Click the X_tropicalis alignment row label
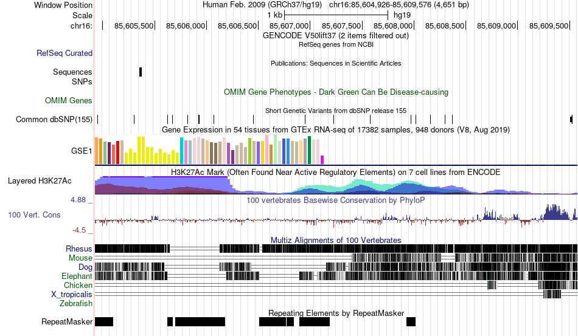Image resolution: width=578 pixels, height=336 pixels. 72,295
